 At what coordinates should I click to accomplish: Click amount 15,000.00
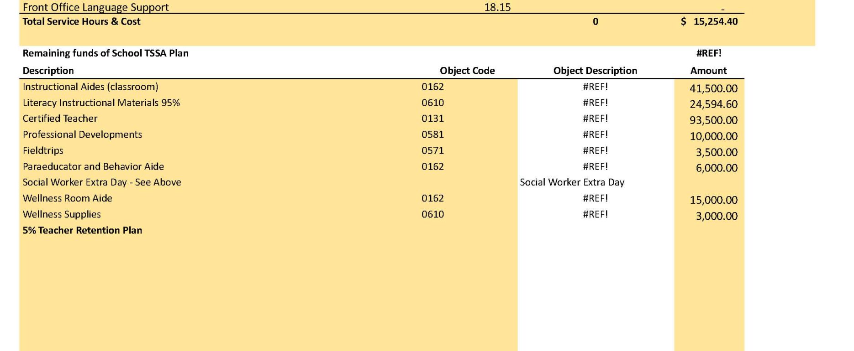(713, 200)
